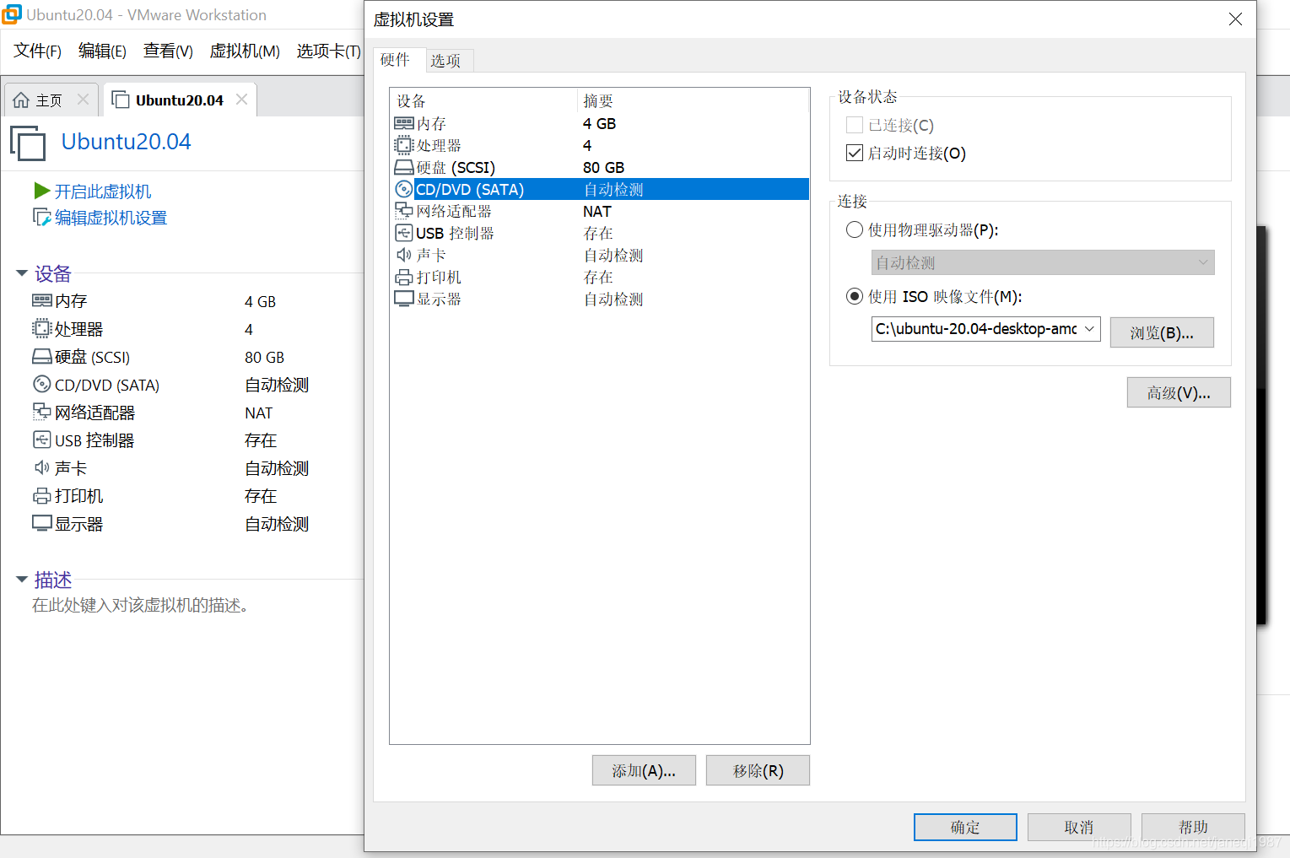Collapse the 描述 section
The width and height of the screenshot is (1290, 858).
21,579
